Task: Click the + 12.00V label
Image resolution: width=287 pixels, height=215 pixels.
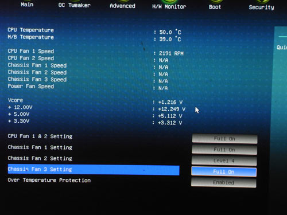Action: 20,107
